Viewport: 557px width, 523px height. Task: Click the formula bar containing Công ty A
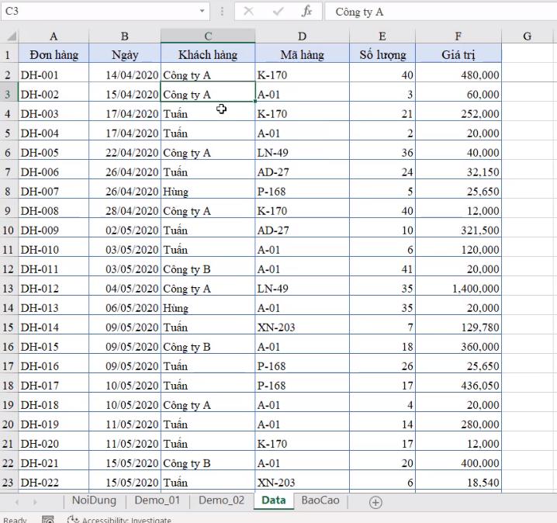click(x=441, y=12)
